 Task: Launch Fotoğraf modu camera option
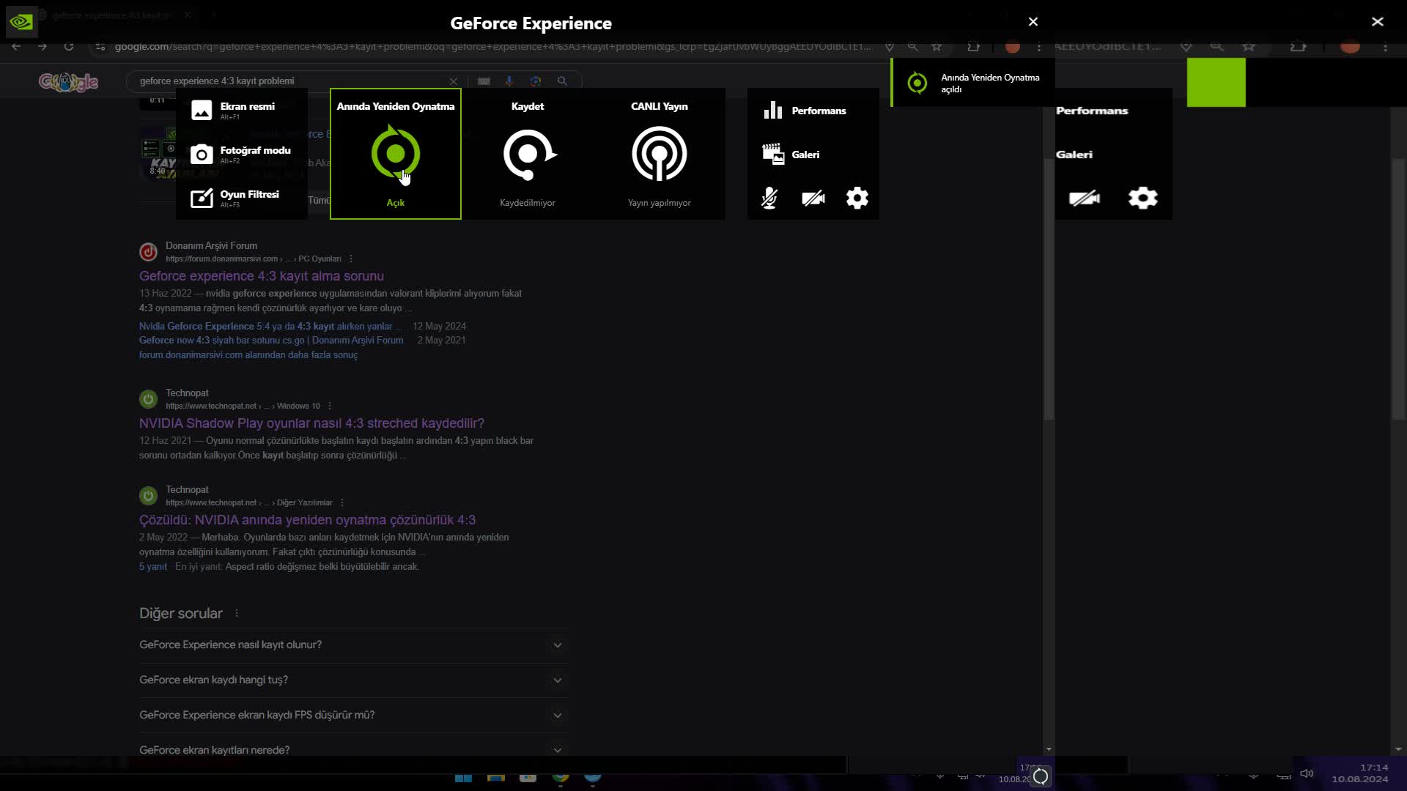241,154
